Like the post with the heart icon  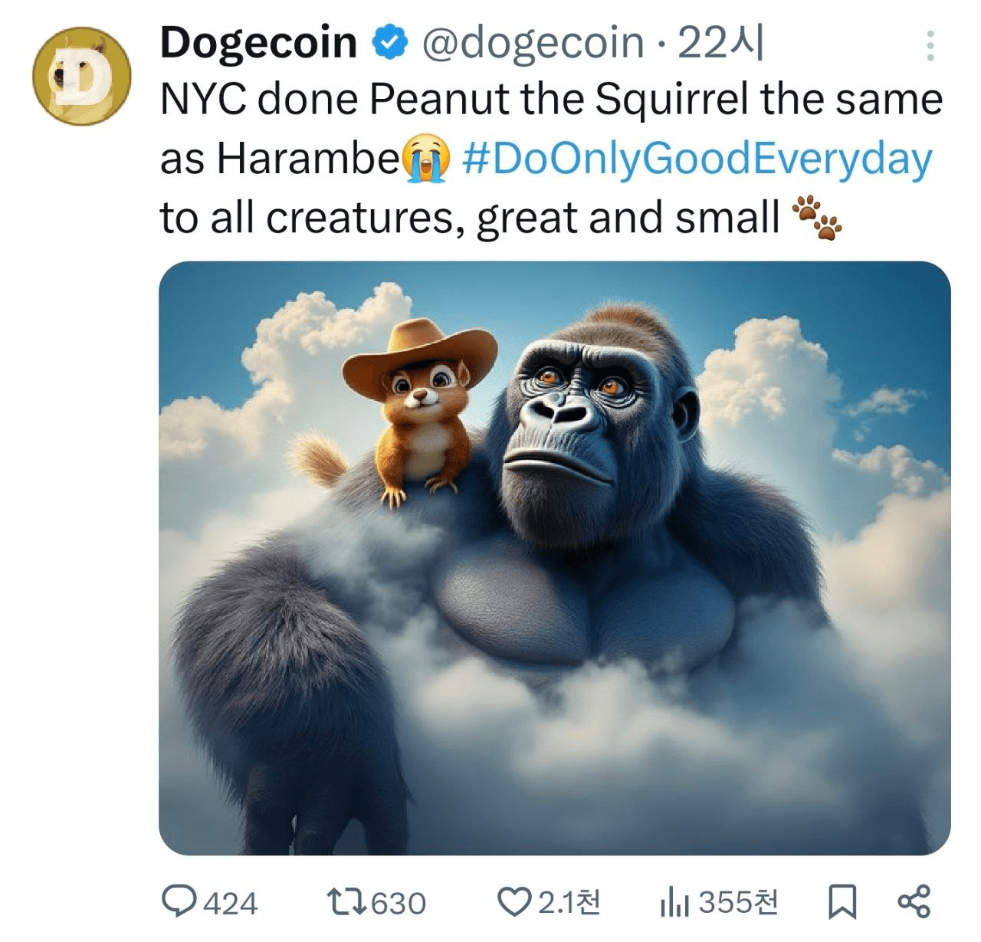pyautogui.click(x=513, y=901)
